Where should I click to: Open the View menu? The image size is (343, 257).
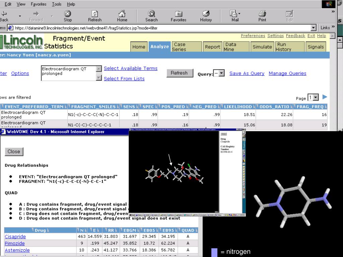coord(21,4)
